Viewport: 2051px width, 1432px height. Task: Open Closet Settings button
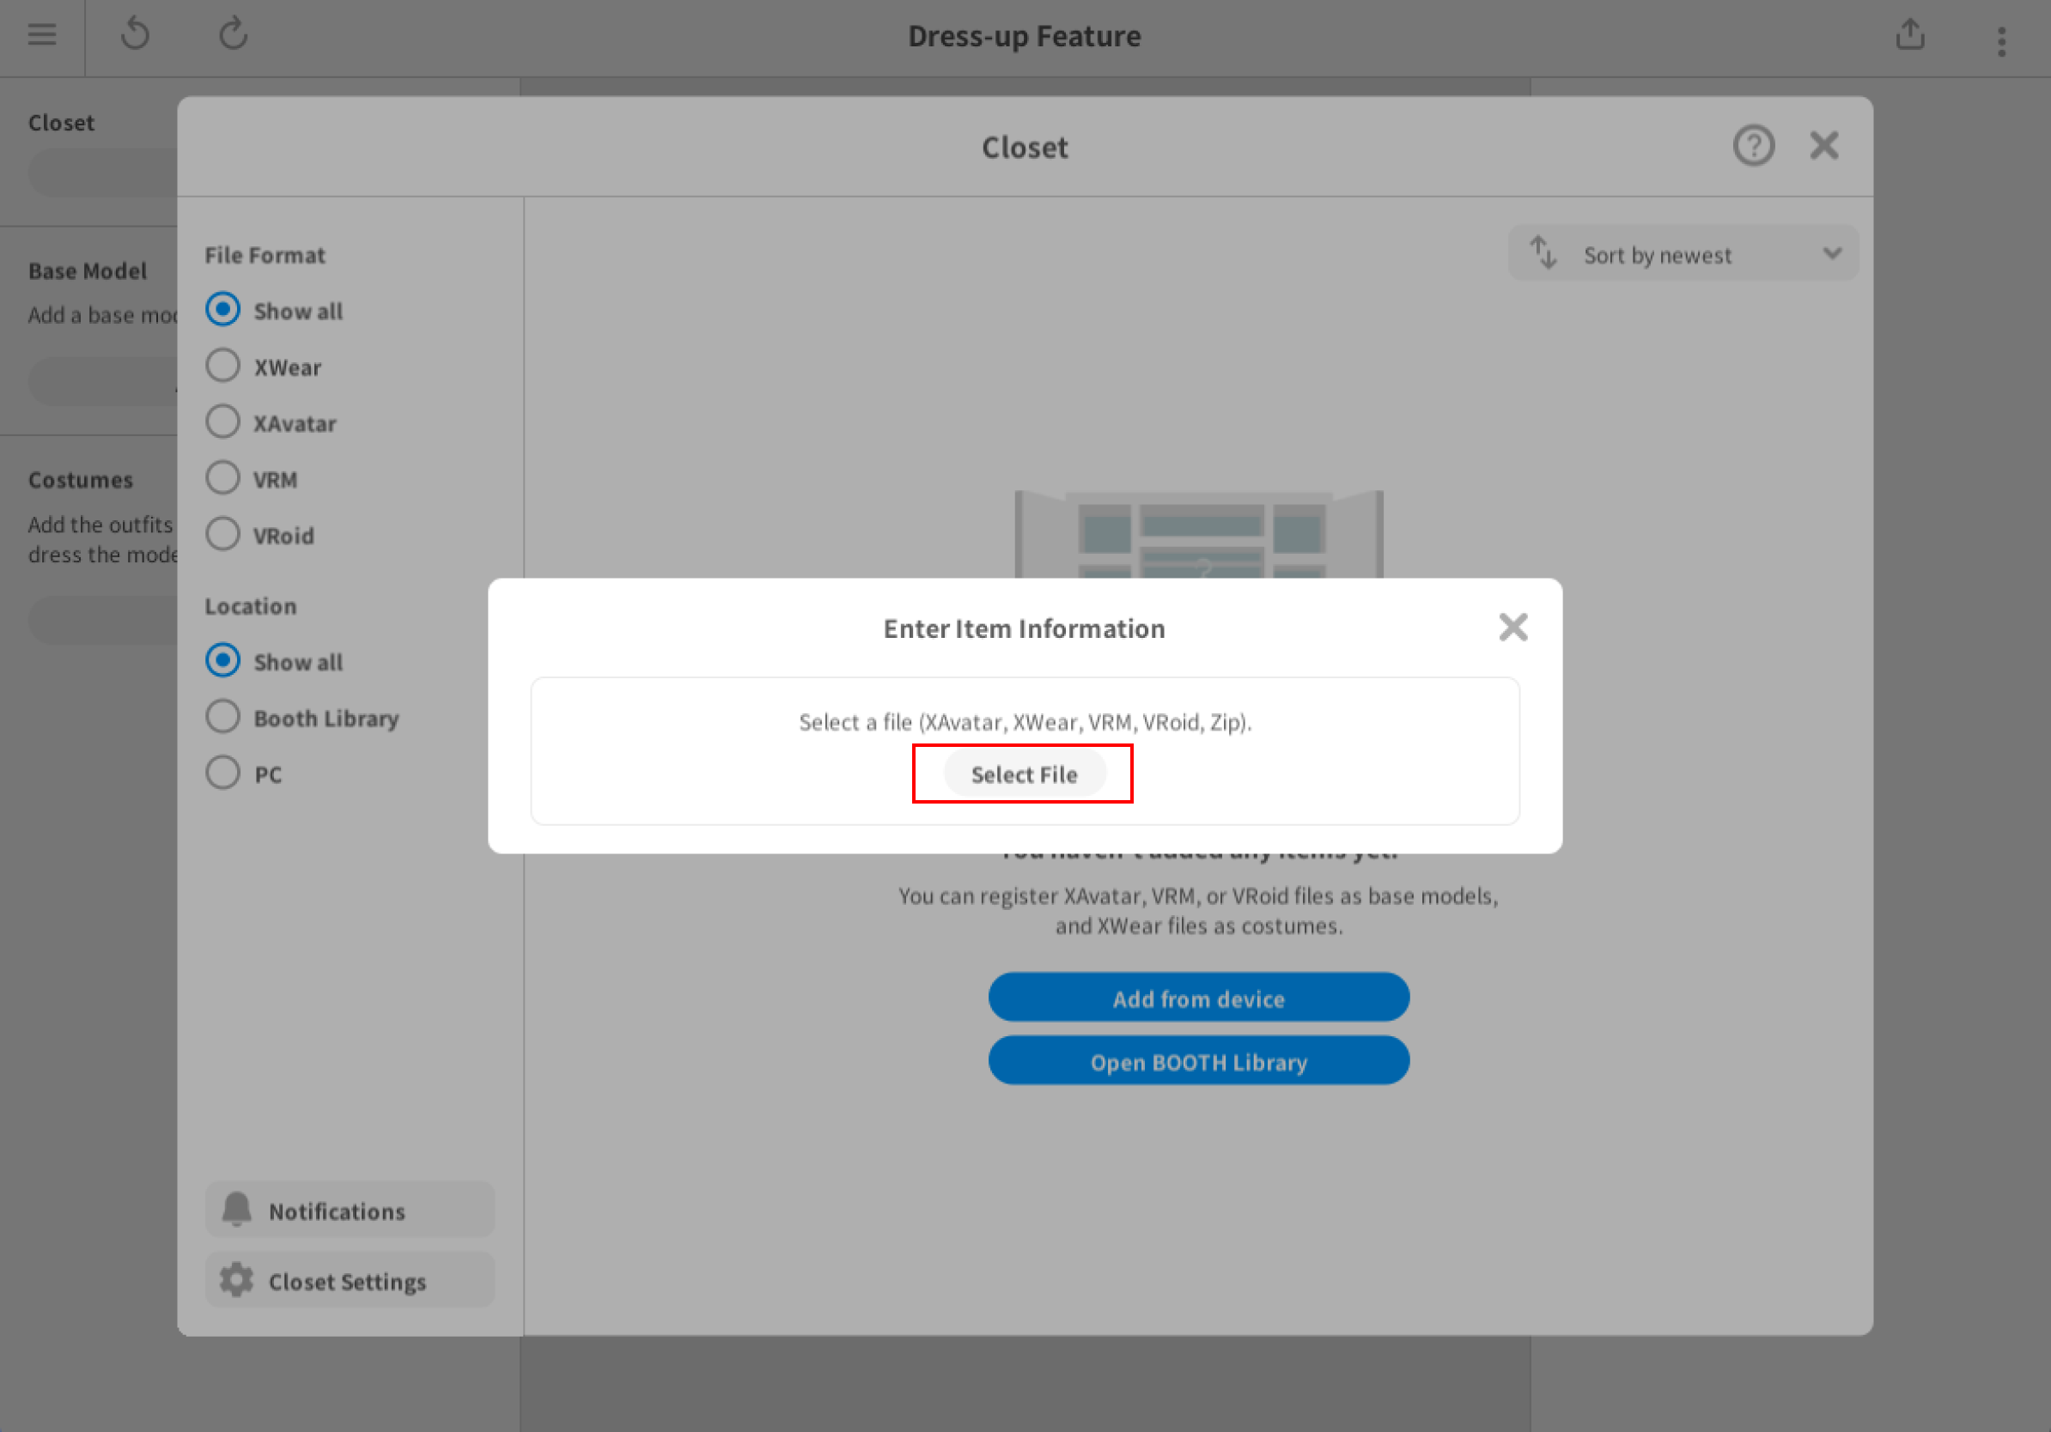pyautogui.click(x=350, y=1281)
